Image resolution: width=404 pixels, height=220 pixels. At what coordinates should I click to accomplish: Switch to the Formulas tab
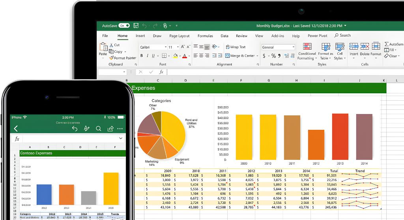point(205,36)
